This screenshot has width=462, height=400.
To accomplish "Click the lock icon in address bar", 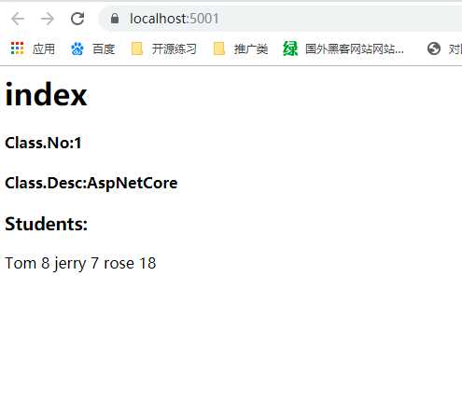I will 115,19.
